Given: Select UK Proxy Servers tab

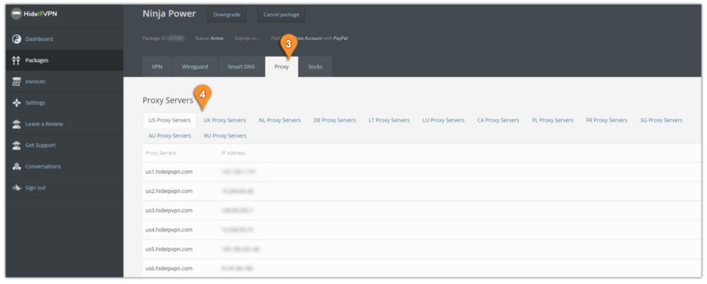Looking at the screenshot, I should click(x=224, y=120).
